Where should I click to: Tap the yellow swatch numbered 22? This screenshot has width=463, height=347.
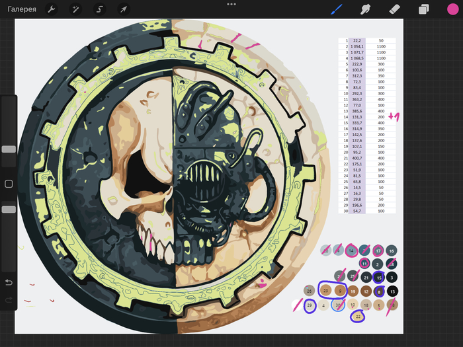358,317
